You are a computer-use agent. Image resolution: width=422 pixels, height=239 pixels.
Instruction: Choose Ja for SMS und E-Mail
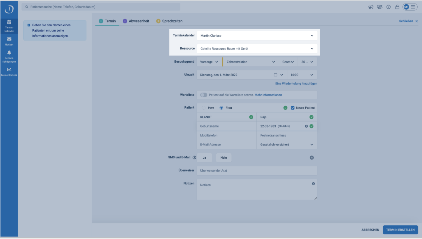pos(204,158)
